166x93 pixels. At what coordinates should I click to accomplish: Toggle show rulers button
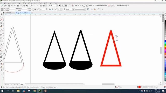pos(63,6)
